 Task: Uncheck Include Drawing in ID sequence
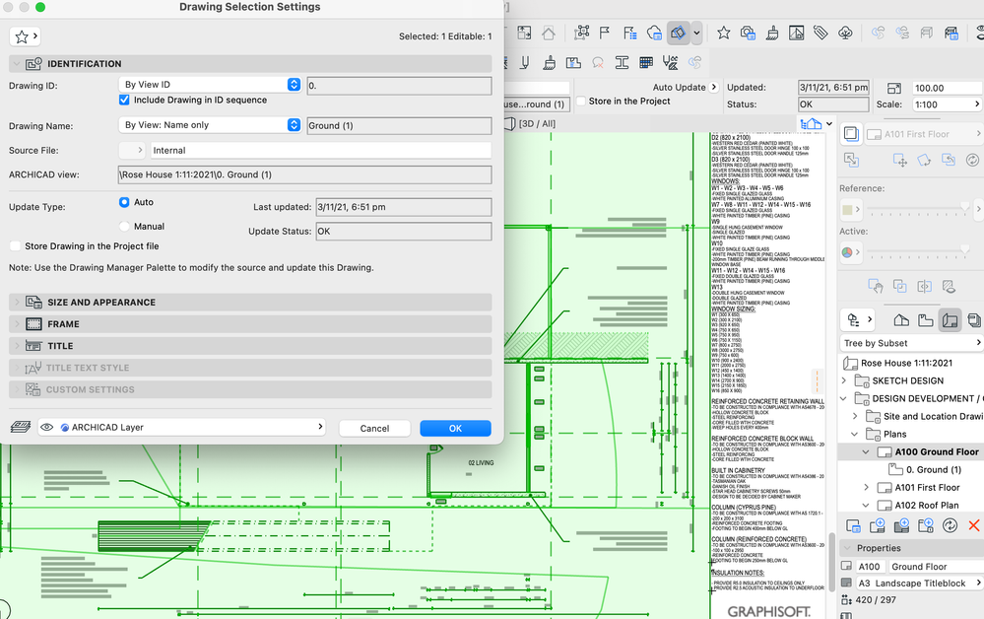[x=124, y=101]
